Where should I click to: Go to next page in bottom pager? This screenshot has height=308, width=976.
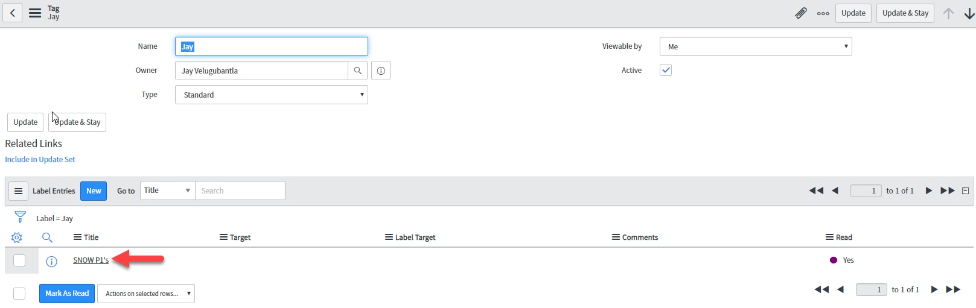(x=934, y=289)
